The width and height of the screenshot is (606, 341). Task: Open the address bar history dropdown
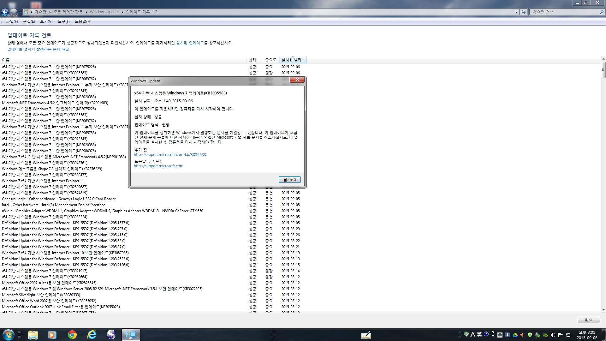point(516,12)
